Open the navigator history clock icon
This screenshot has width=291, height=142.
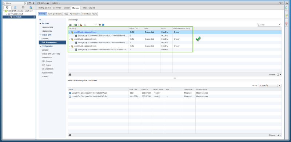tap(30, 3)
